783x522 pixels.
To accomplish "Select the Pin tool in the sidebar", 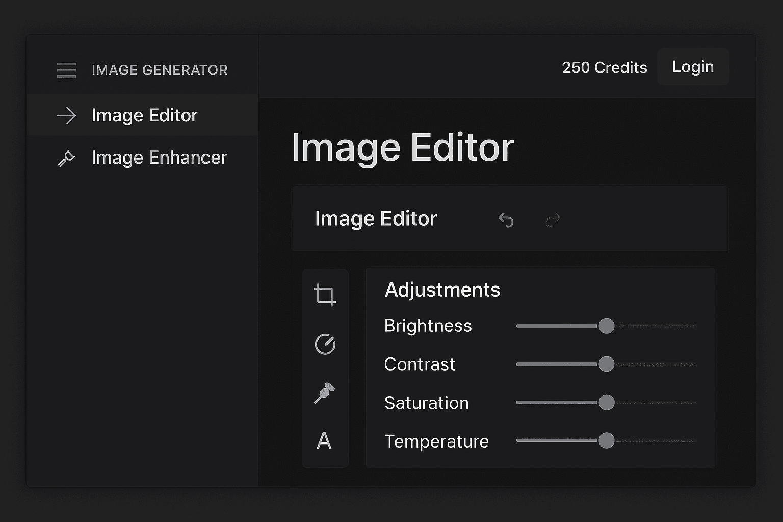I will click(x=325, y=393).
